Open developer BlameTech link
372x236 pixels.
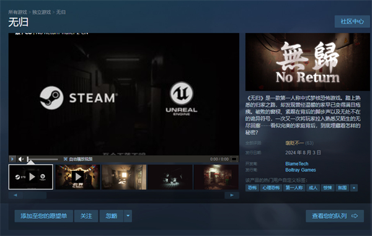tap(297, 164)
